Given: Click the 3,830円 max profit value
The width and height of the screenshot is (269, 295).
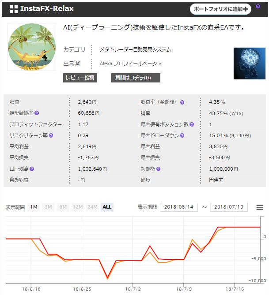Looking at the screenshot, I should (218, 146).
